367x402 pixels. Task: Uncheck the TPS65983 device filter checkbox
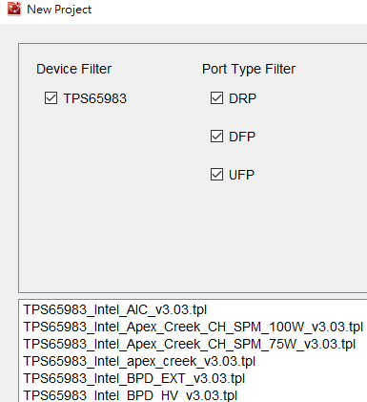51,98
